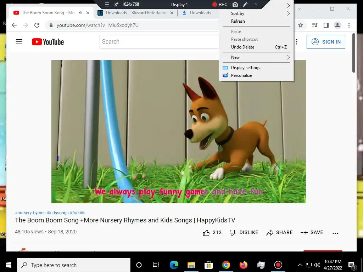
Task: Open the network icon in system tray
Action: (x=309, y=265)
